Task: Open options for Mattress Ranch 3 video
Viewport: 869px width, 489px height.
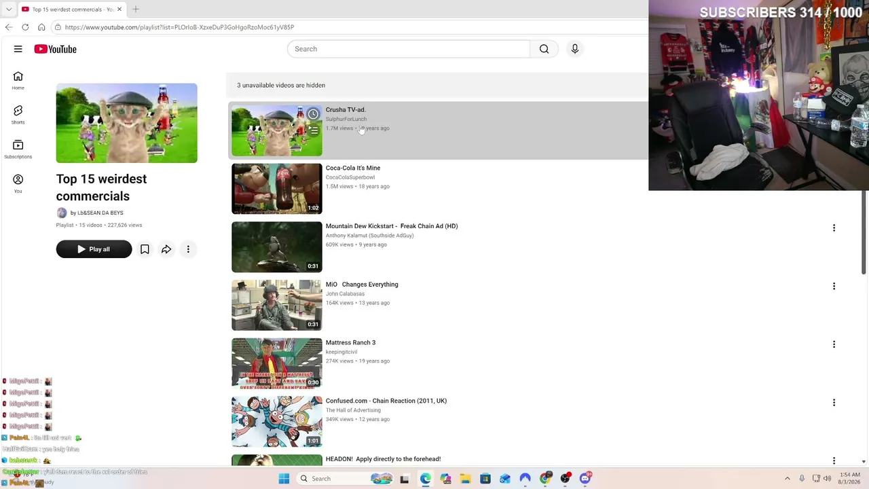Action: (834, 344)
